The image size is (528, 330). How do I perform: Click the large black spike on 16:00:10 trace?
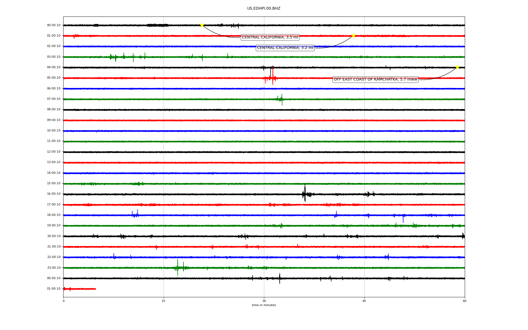point(305,193)
